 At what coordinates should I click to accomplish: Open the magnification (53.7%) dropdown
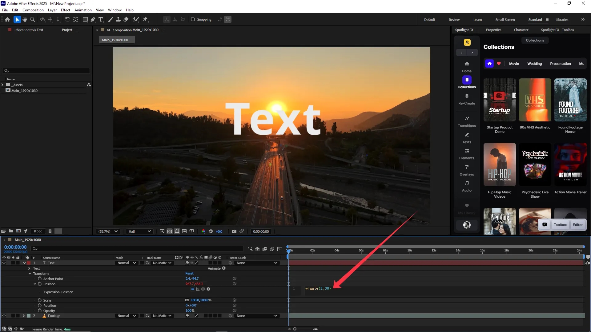(x=108, y=231)
